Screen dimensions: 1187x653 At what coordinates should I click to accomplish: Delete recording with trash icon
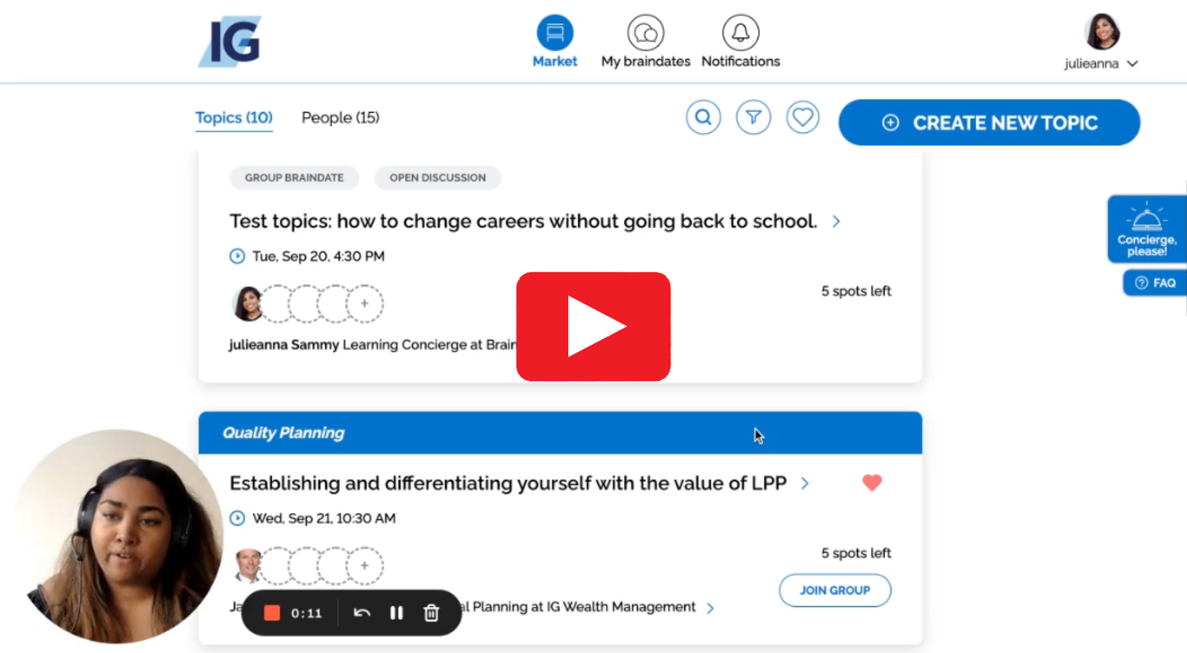tap(431, 613)
